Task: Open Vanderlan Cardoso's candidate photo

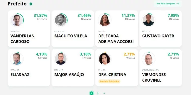Action: [17, 20]
